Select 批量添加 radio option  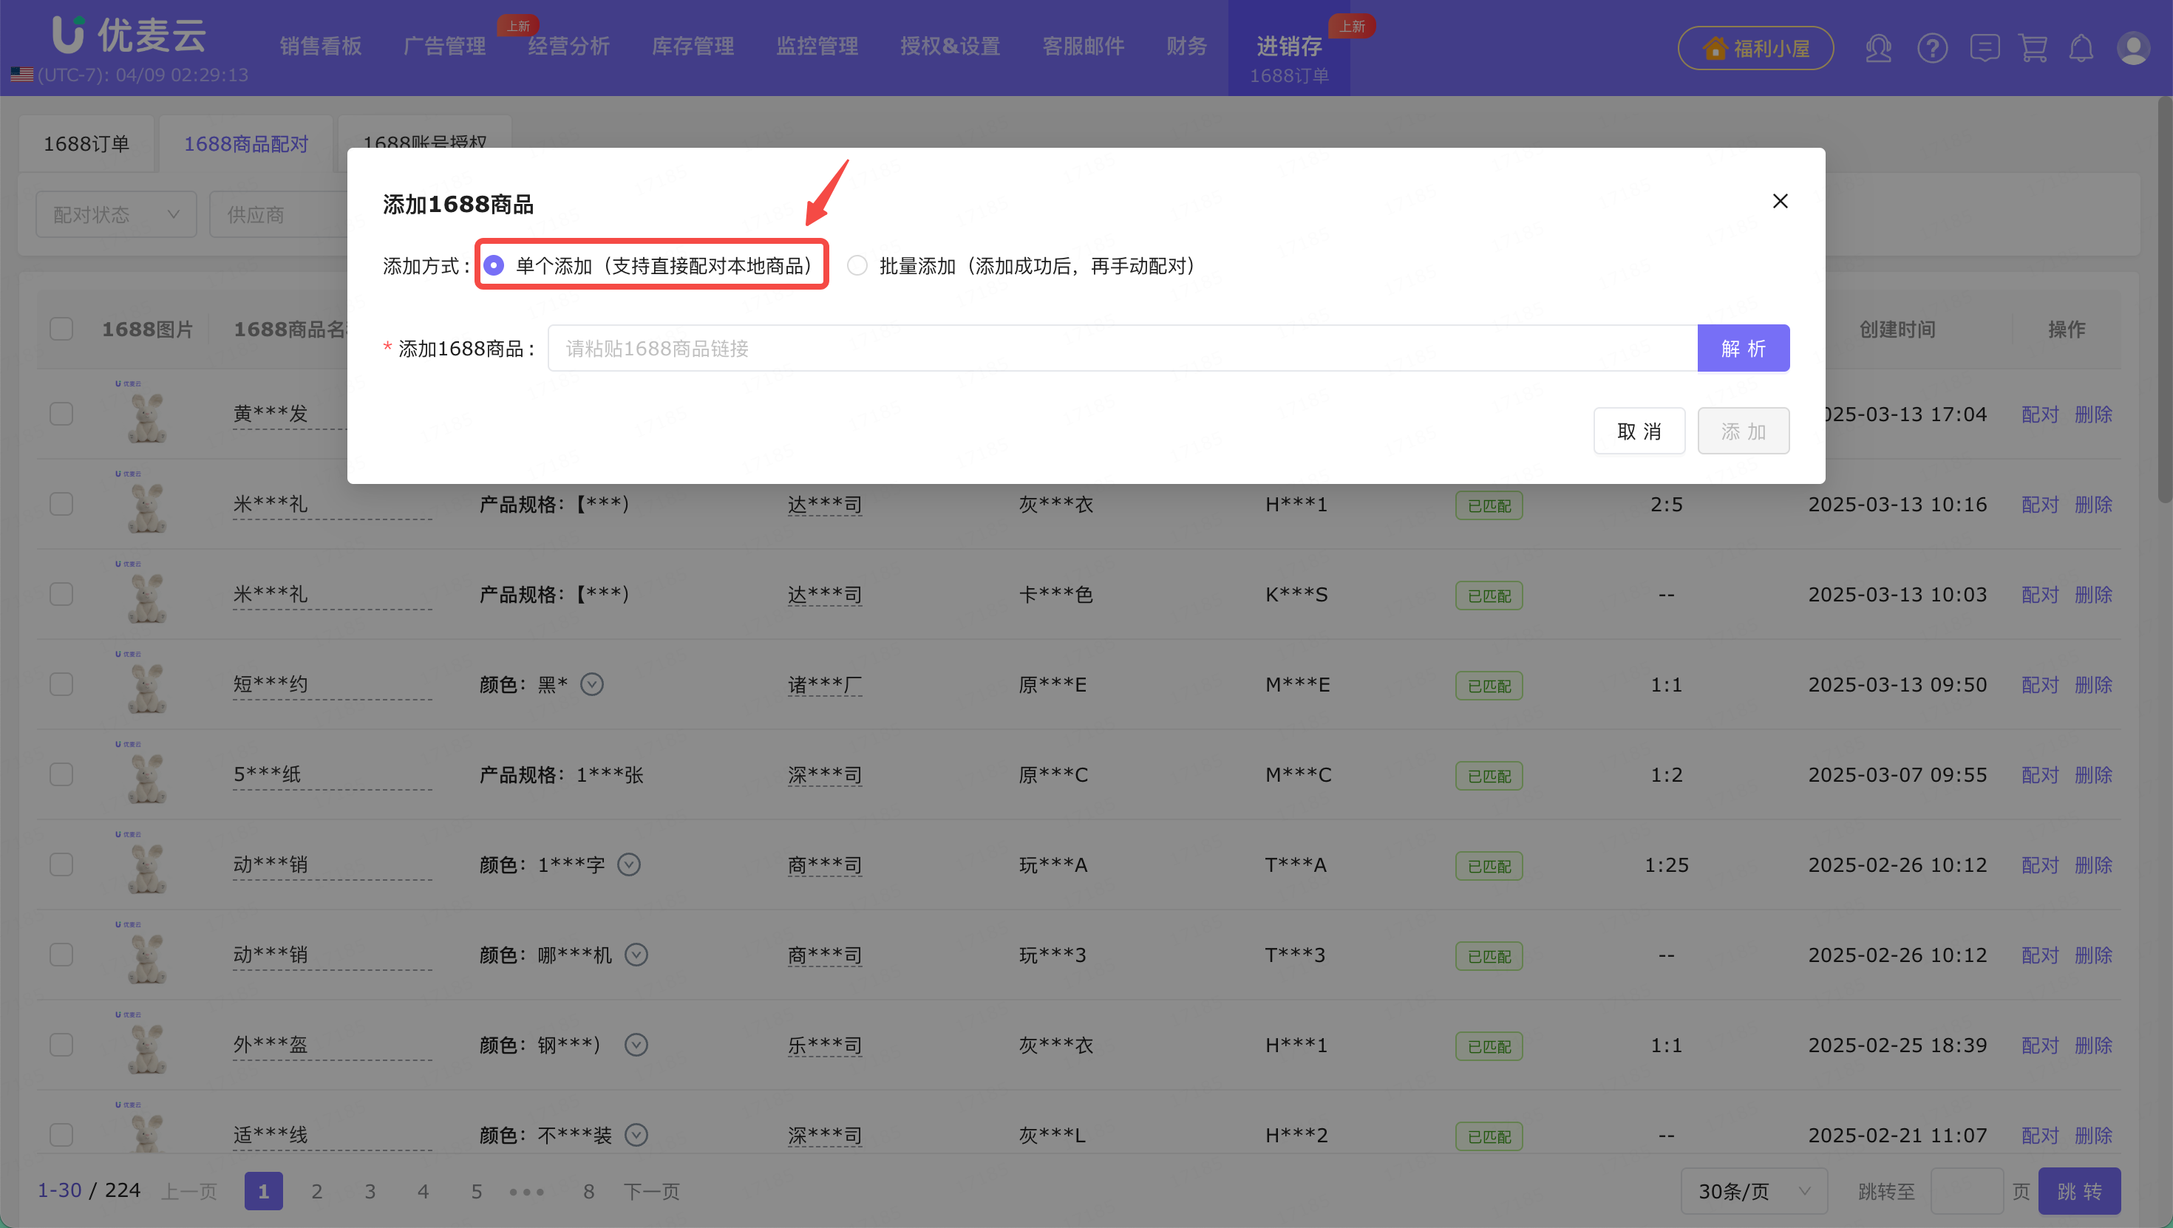857,266
